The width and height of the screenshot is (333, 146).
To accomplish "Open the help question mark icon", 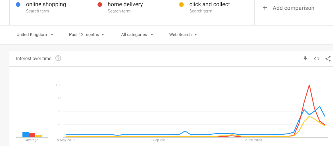I will [x=58, y=58].
